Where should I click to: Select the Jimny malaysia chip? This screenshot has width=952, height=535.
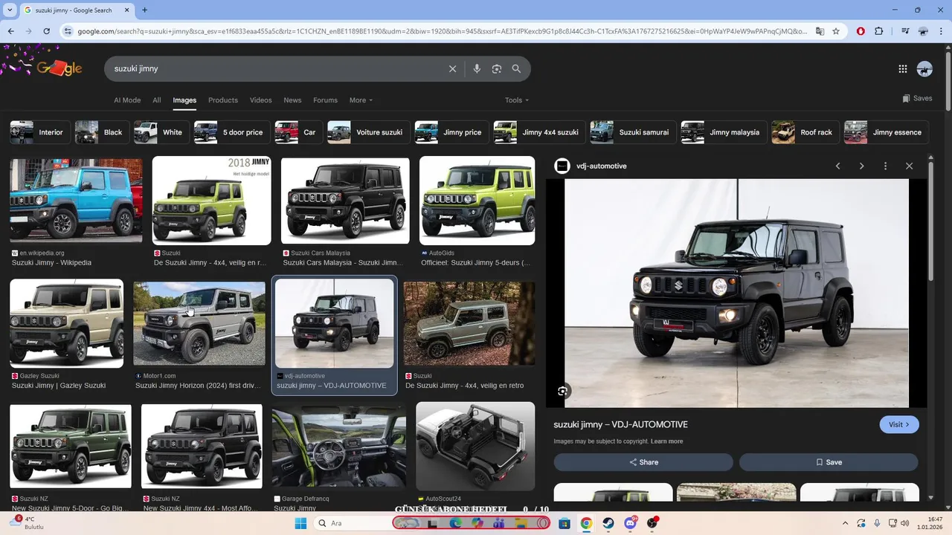click(724, 132)
